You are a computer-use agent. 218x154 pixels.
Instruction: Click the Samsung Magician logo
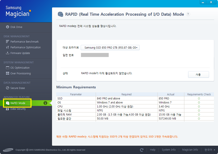click(18, 11)
